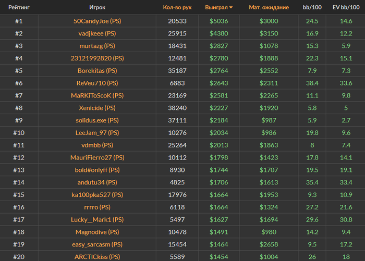This screenshot has width=365, height=261.
Task: Open LeeJam_97 (PS) player link
Action: coord(97,132)
